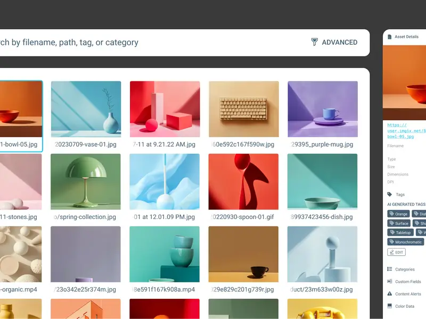
Task: Click the Asset Details document icon
Action: pyautogui.click(x=390, y=37)
